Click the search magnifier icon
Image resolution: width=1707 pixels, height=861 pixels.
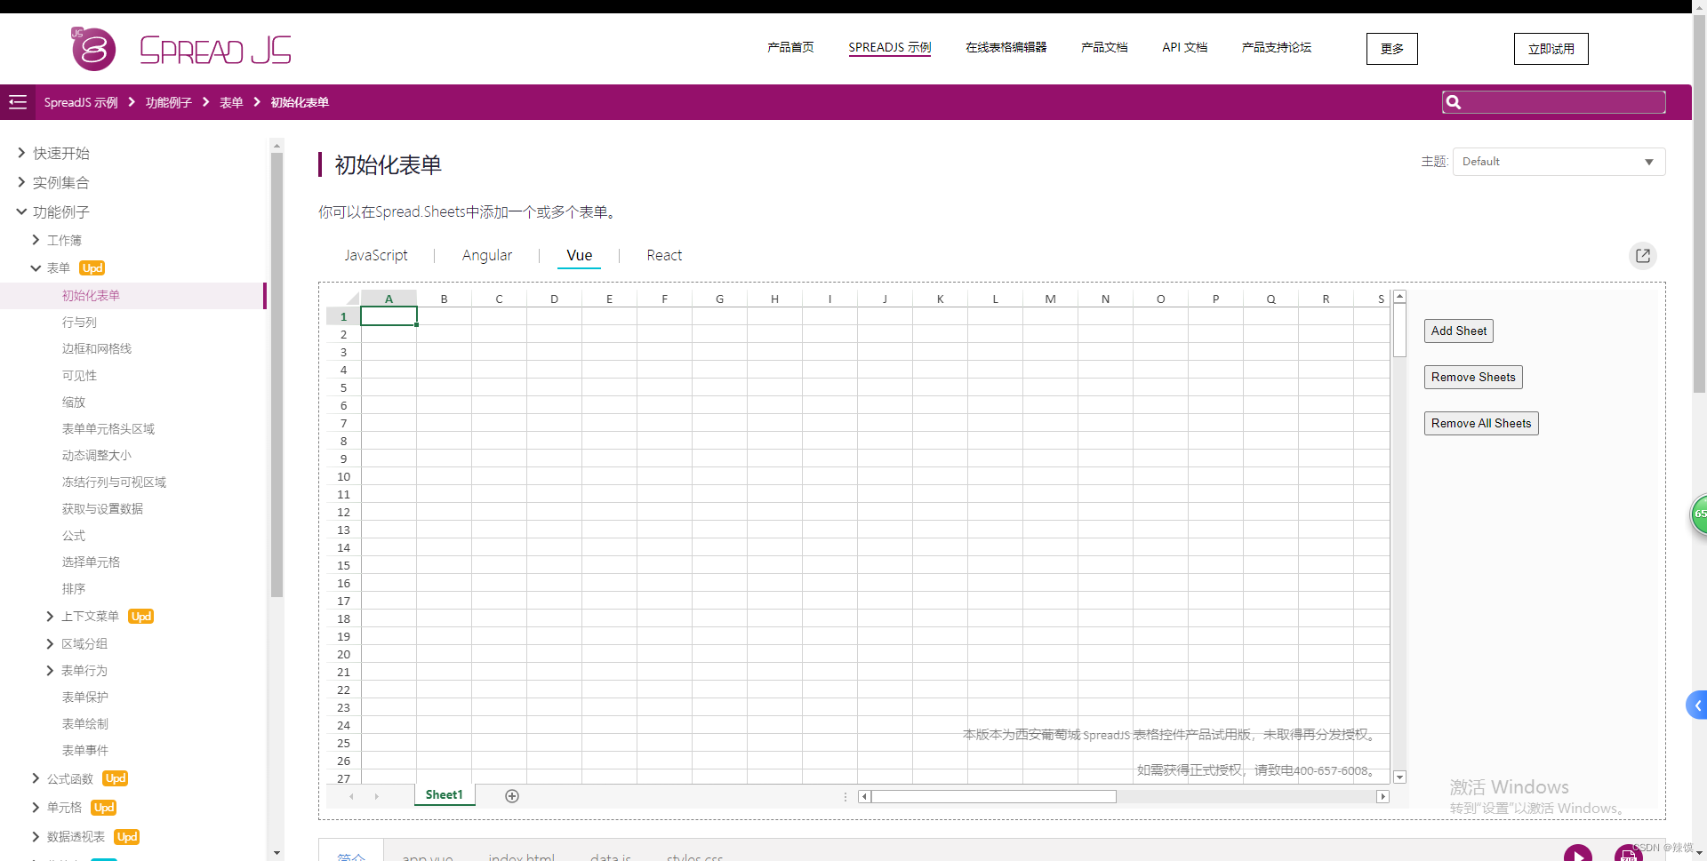tap(1454, 102)
